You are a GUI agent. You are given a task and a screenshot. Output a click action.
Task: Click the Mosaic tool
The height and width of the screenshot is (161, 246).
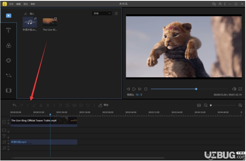click(74, 105)
